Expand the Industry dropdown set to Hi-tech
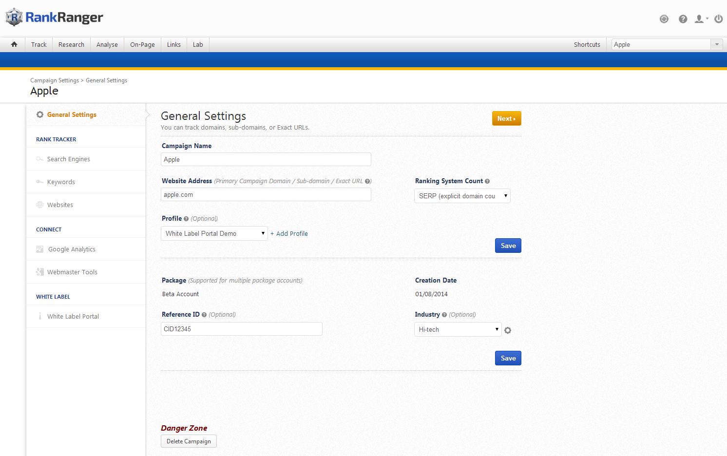 pyautogui.click(x=458, y=329)
